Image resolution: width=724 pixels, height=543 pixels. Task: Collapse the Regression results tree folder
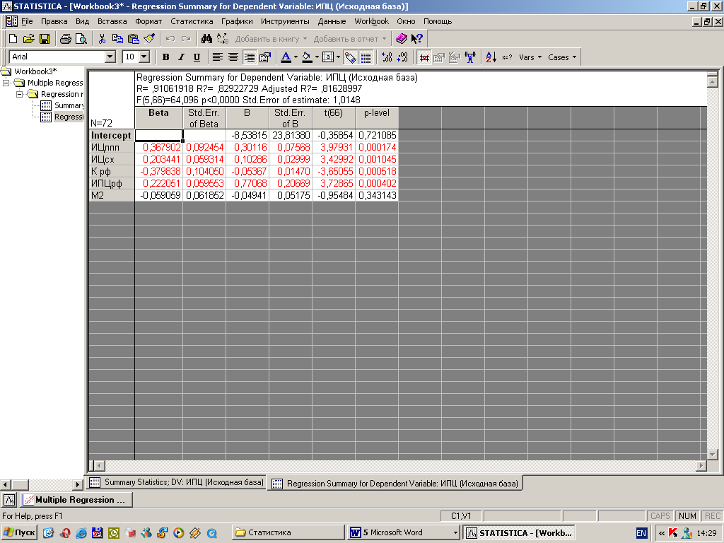pyautogui.click(x=19, y=94)
